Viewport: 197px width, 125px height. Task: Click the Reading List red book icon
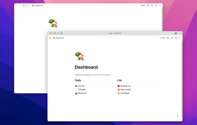[x=118, y=86]
